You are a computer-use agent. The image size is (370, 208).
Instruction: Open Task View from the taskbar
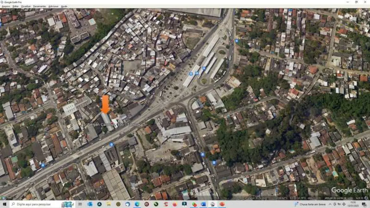79,204
